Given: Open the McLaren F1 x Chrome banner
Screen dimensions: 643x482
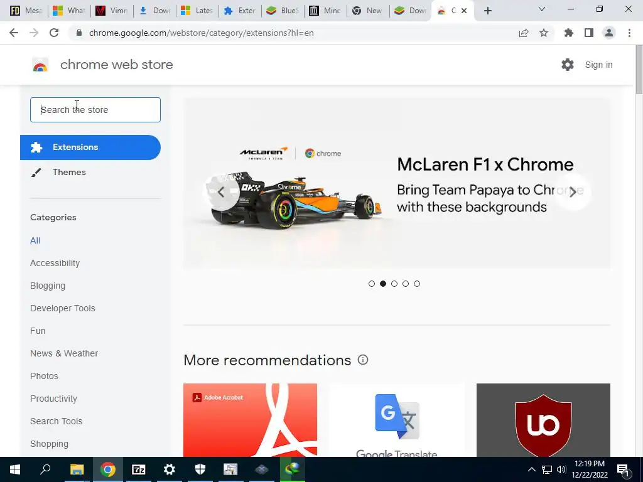Looking at the screenshot, I should point(397,184).
